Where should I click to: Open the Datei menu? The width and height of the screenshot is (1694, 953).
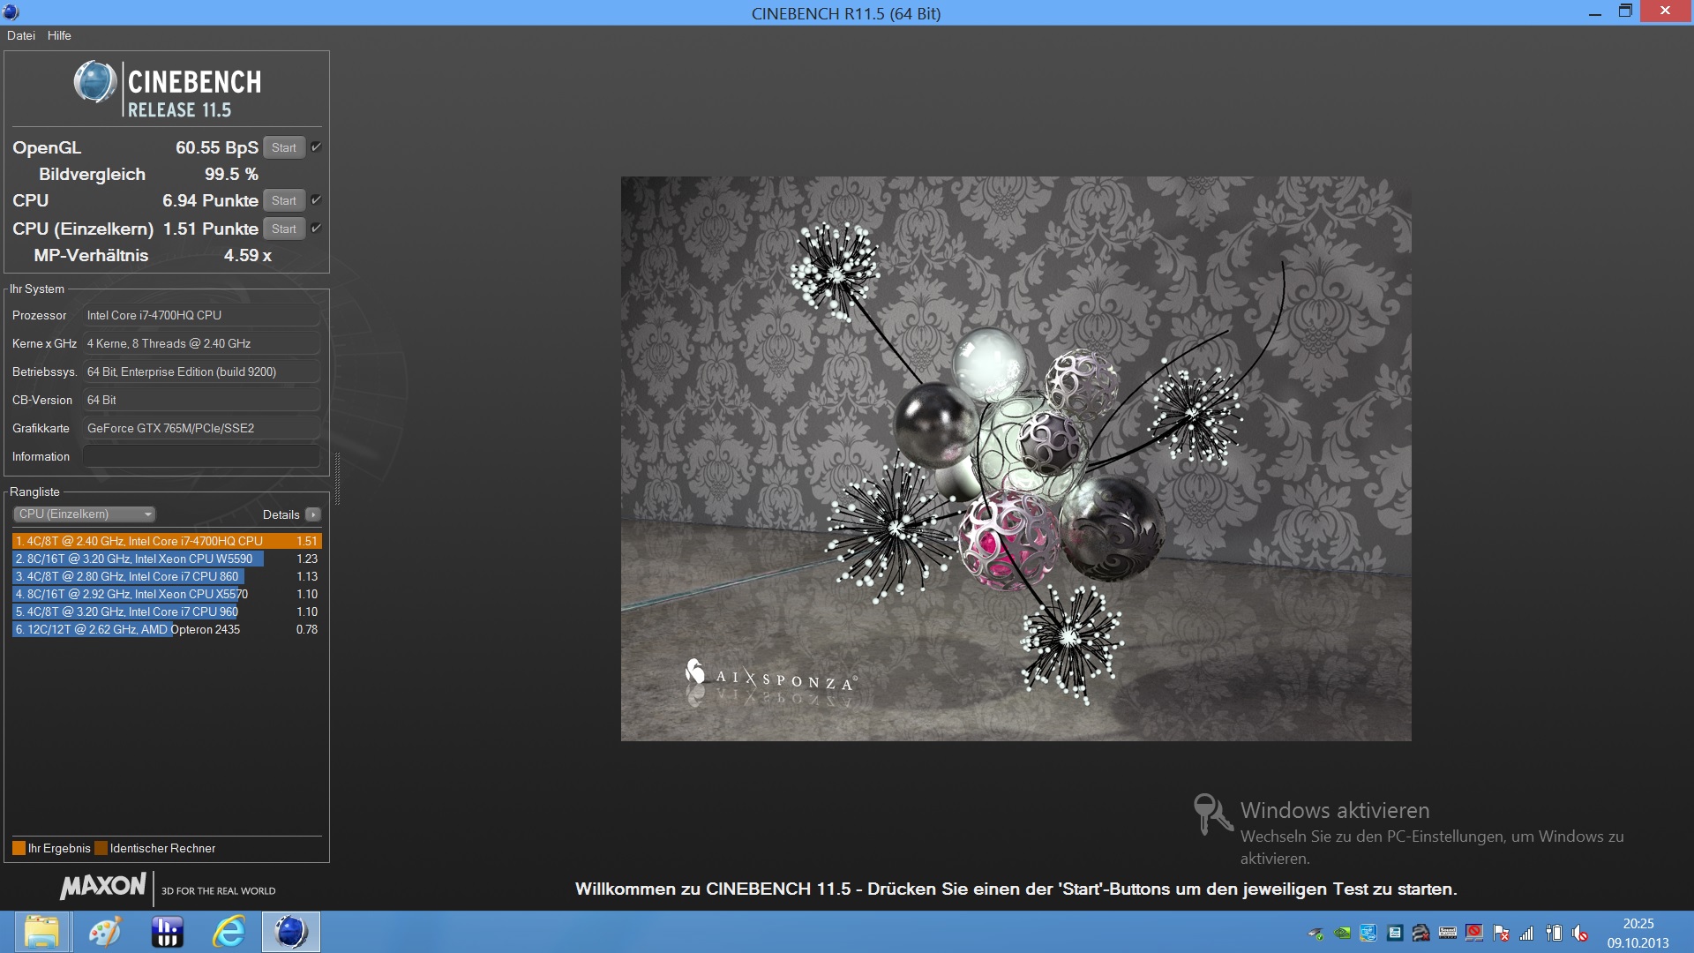(x=21, y=35)
